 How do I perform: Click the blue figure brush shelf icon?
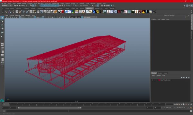tap(94, 12)
